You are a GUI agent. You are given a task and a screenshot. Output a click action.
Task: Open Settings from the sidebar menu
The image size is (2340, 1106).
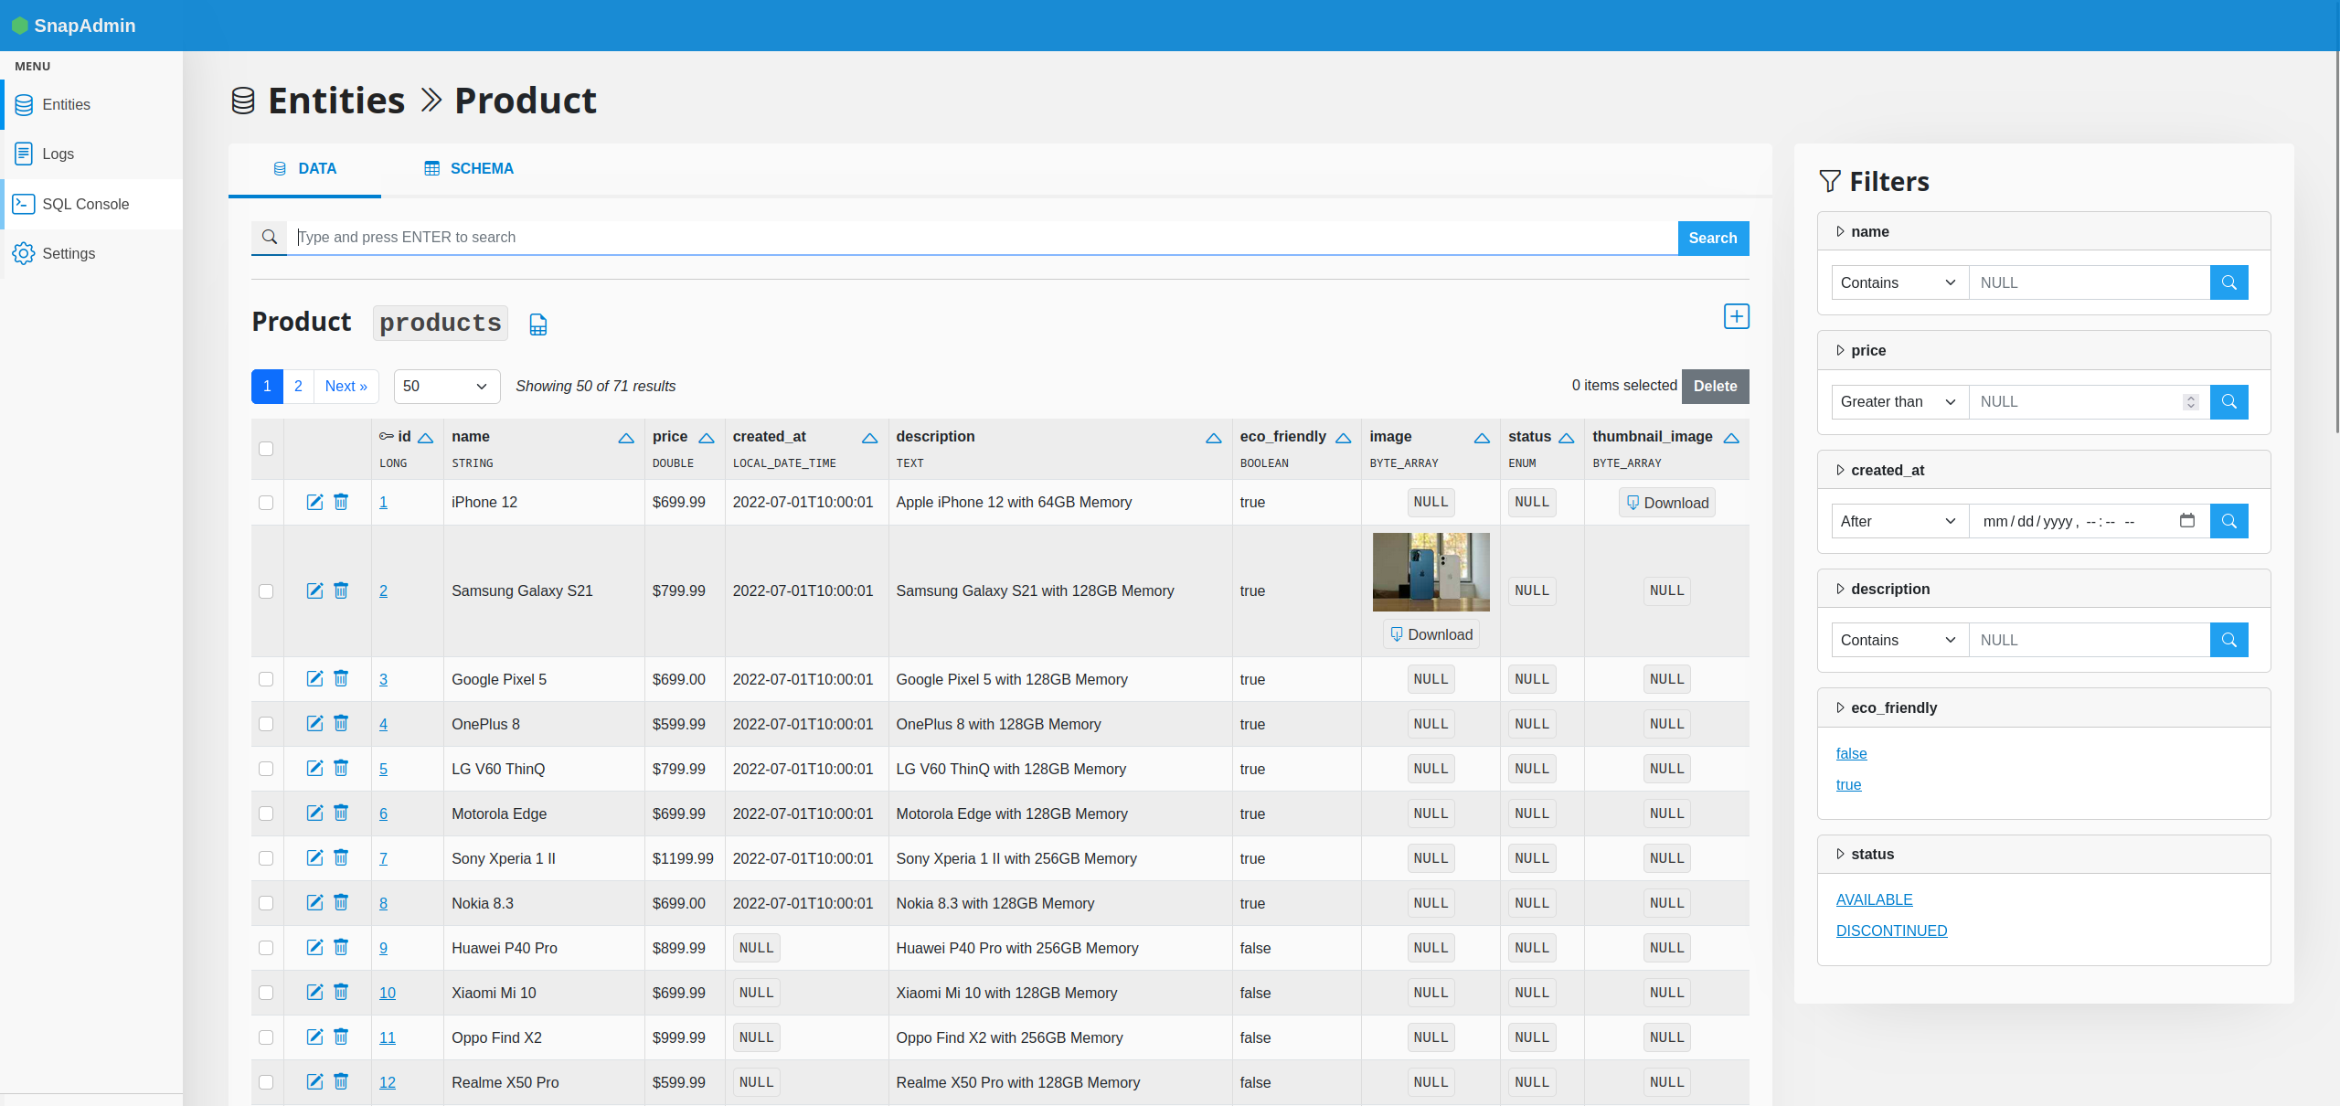pyautogui.click(x=69, y=253)
